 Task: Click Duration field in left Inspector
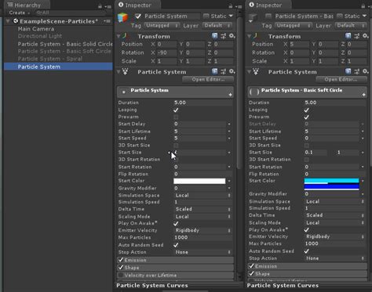click(203, 103)
